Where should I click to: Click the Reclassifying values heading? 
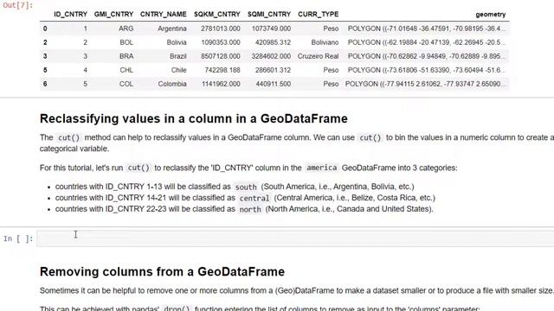[x=194, y=118]
